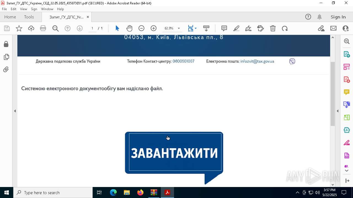Screen dimensions: 353x198
Task: Select the highlighter pen tool
Action: point(236,28)
